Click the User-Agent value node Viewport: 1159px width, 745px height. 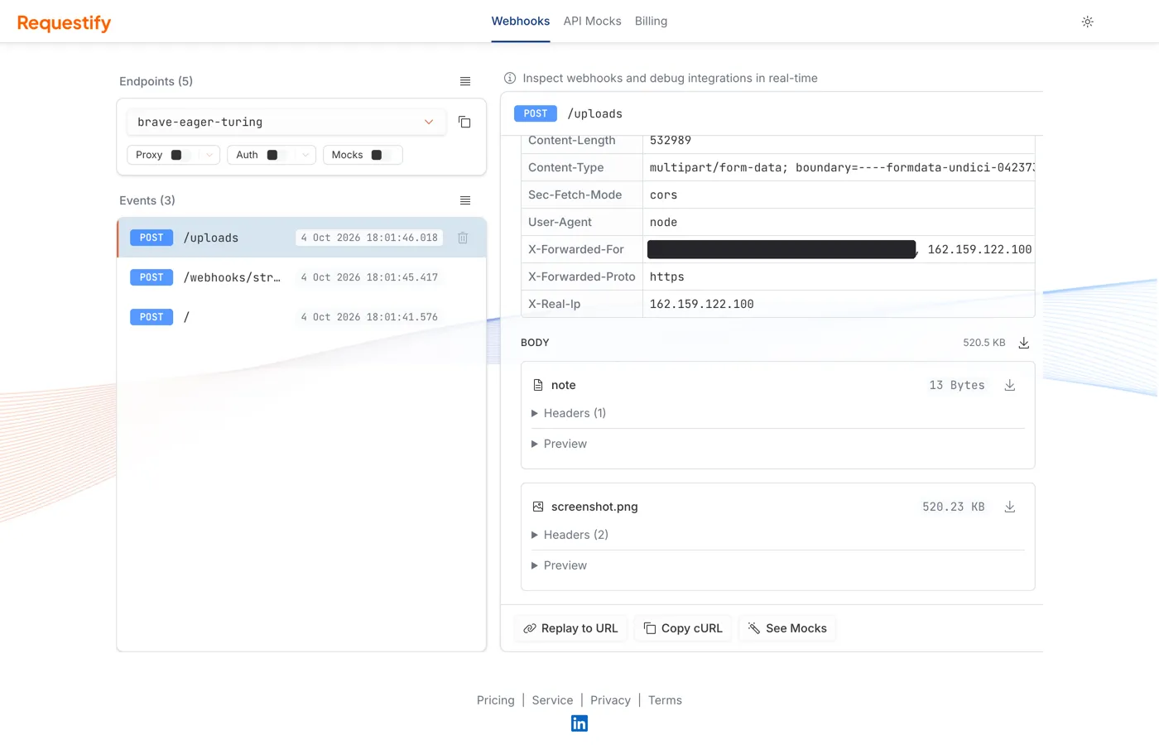[x=663, y=222]
